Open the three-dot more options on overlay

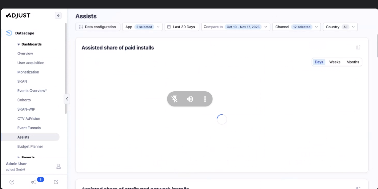click(205, 99)
